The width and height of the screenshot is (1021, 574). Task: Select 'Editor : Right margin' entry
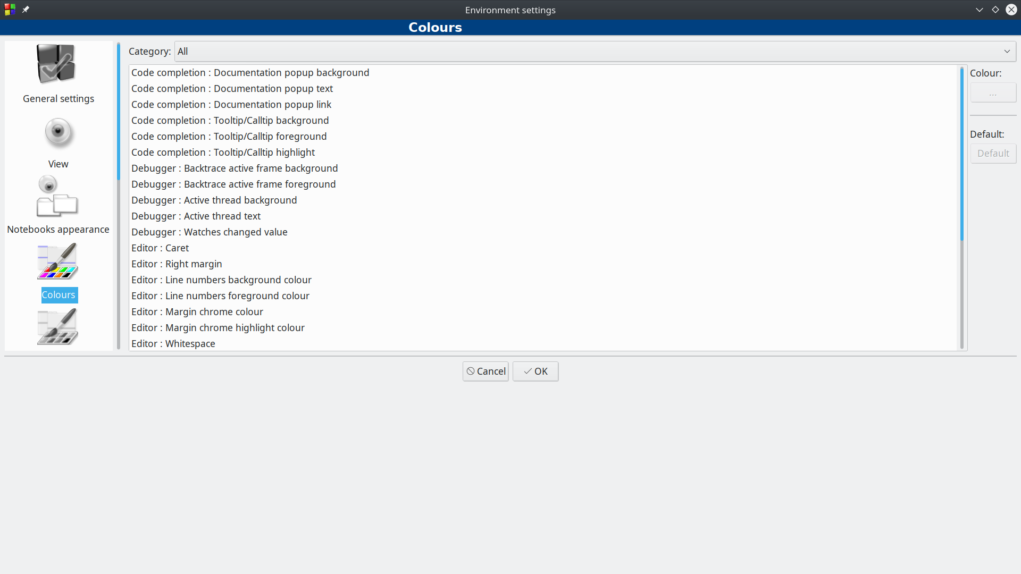[542, 264]
